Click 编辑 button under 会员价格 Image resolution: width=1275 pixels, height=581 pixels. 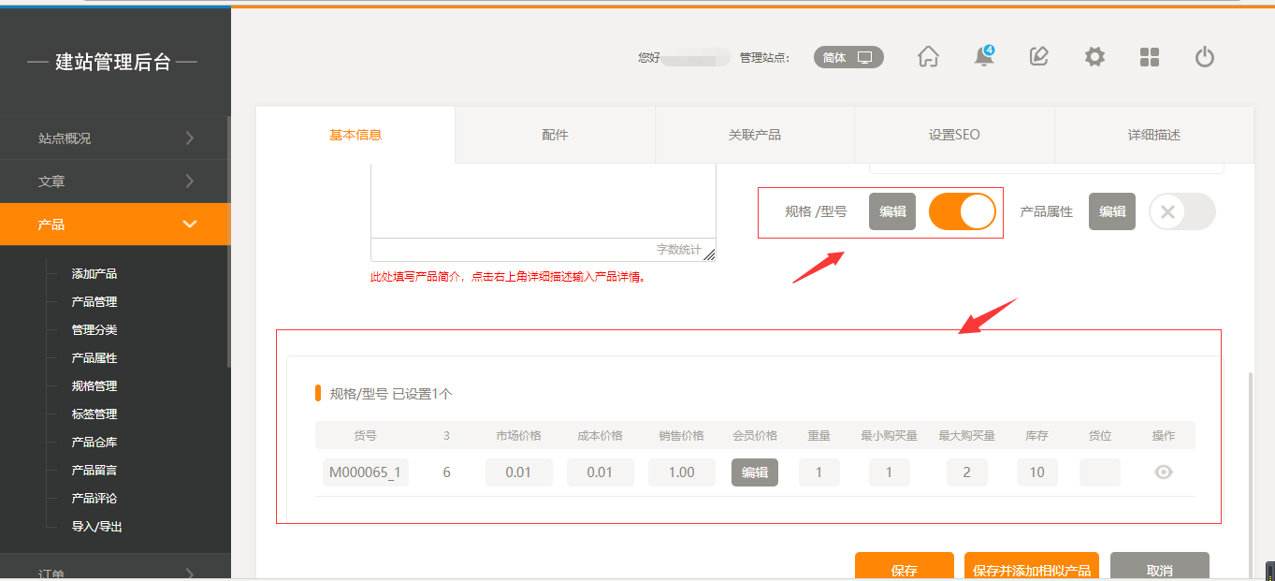(x=754, y=472)
